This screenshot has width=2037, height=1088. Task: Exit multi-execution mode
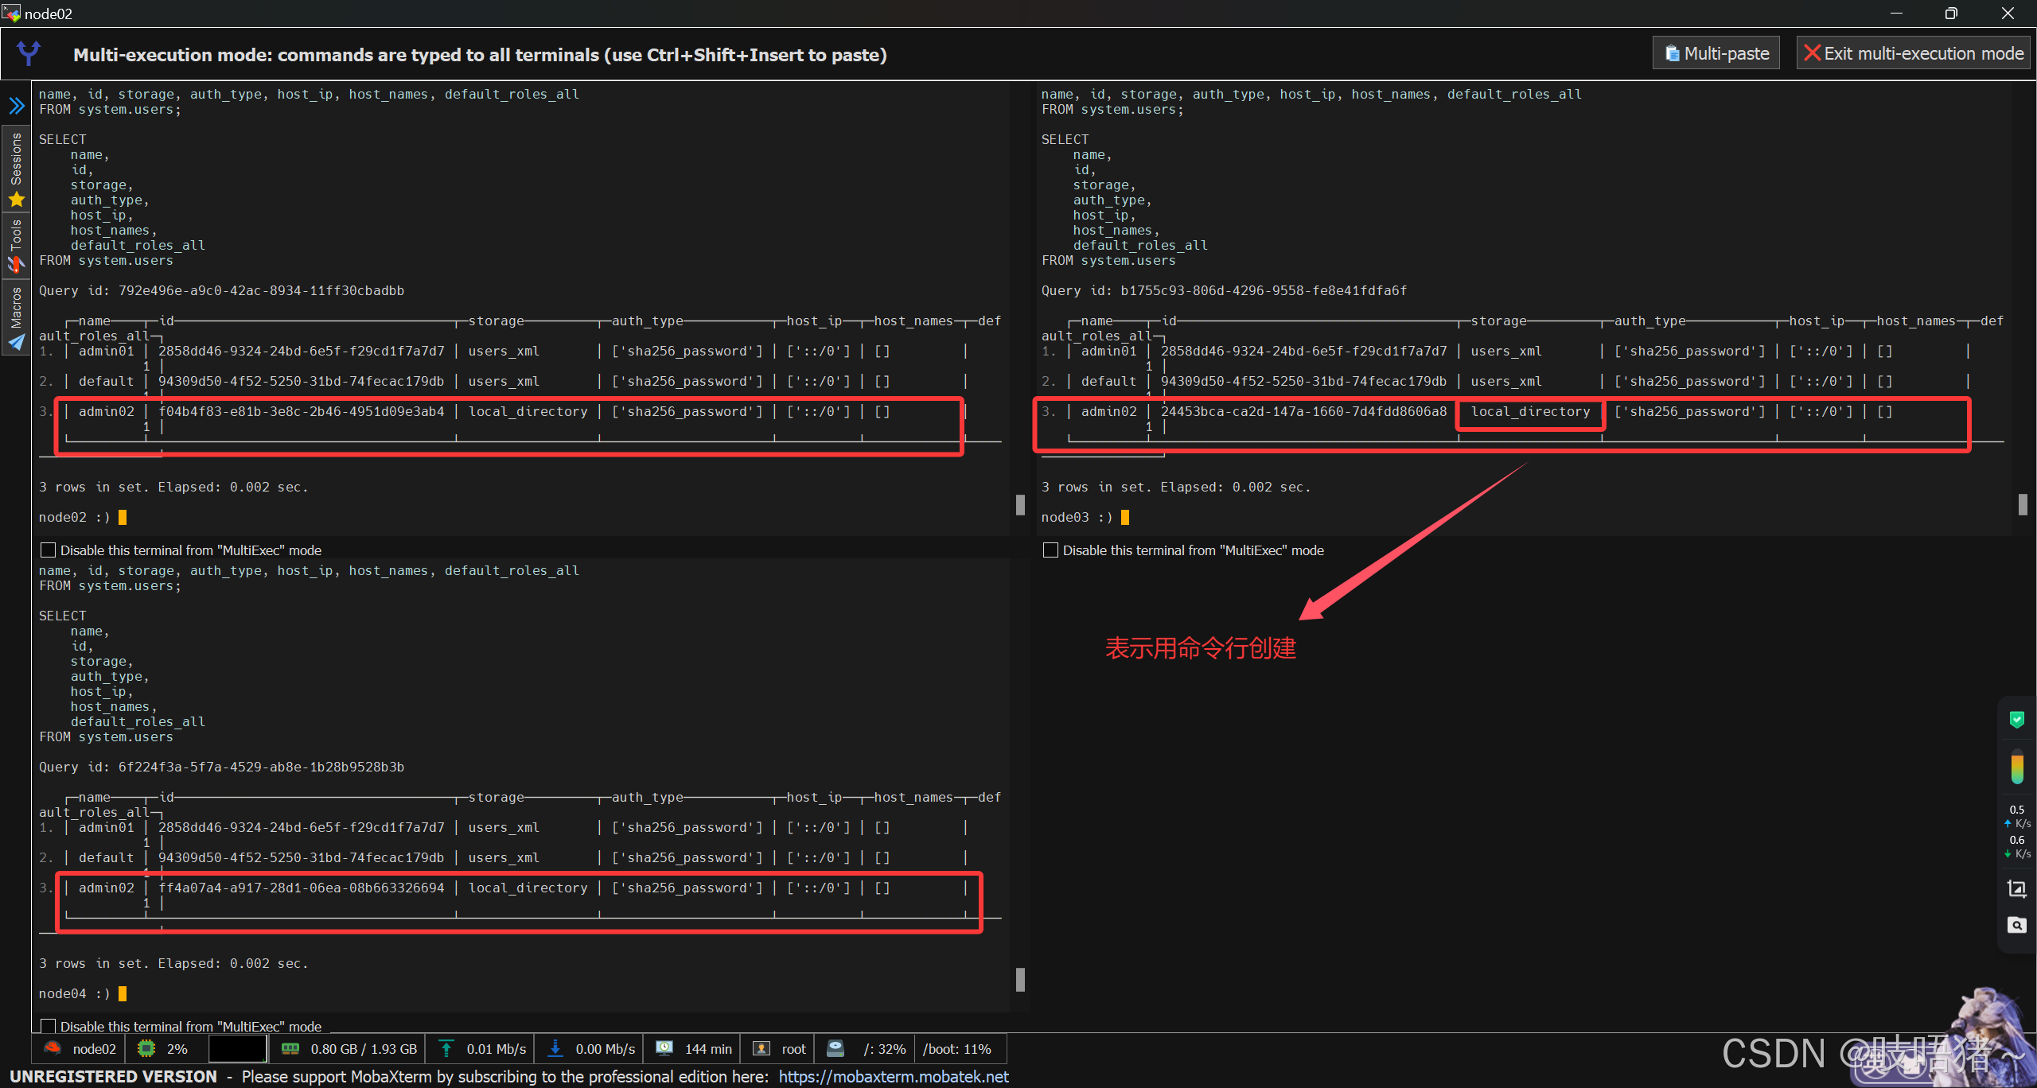click(1913, 53)
